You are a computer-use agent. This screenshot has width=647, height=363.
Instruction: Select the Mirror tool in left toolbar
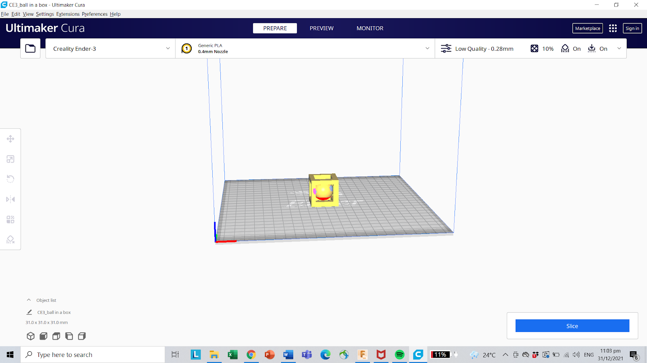point(11,199)
